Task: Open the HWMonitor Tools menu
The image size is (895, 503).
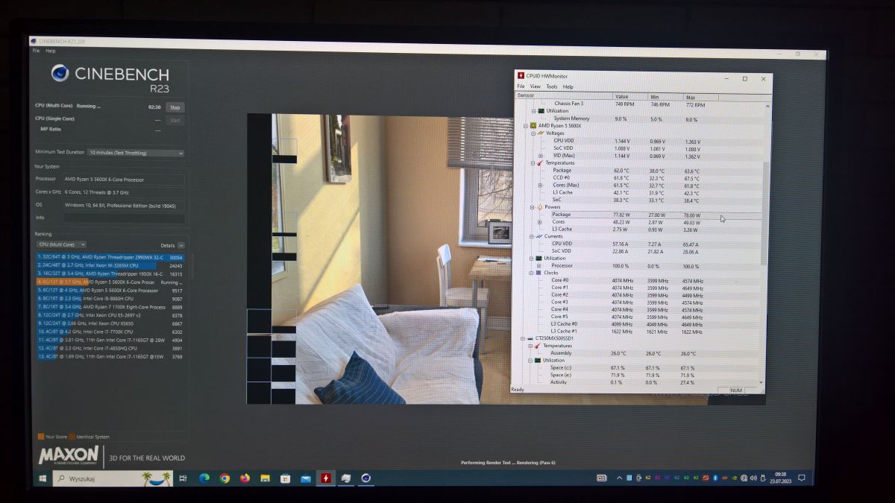Action: coord(552,86)
